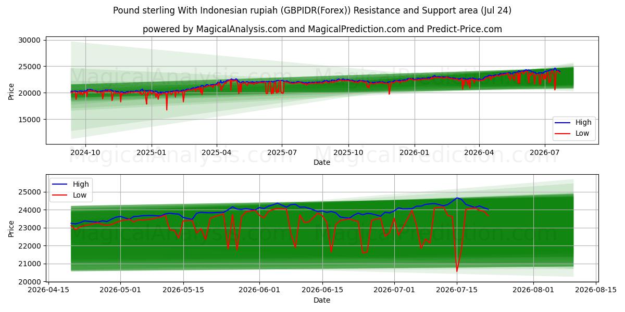This screenshot has width=625, height=312.
Task: Click the 2025-07 tick label
Action: coord(282,152)
